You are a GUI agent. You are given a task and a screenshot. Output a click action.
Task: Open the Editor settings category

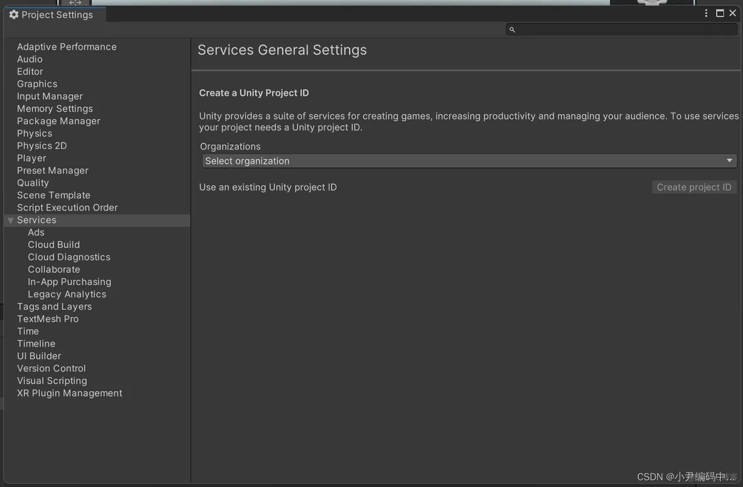click(x=30, y=72)
